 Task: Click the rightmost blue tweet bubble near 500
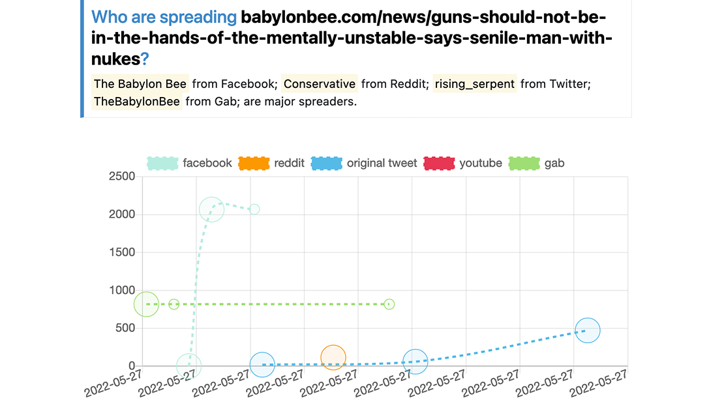coord(588,330)
